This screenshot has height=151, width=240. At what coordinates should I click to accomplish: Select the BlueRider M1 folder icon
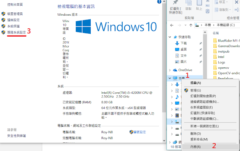point(215,41)
